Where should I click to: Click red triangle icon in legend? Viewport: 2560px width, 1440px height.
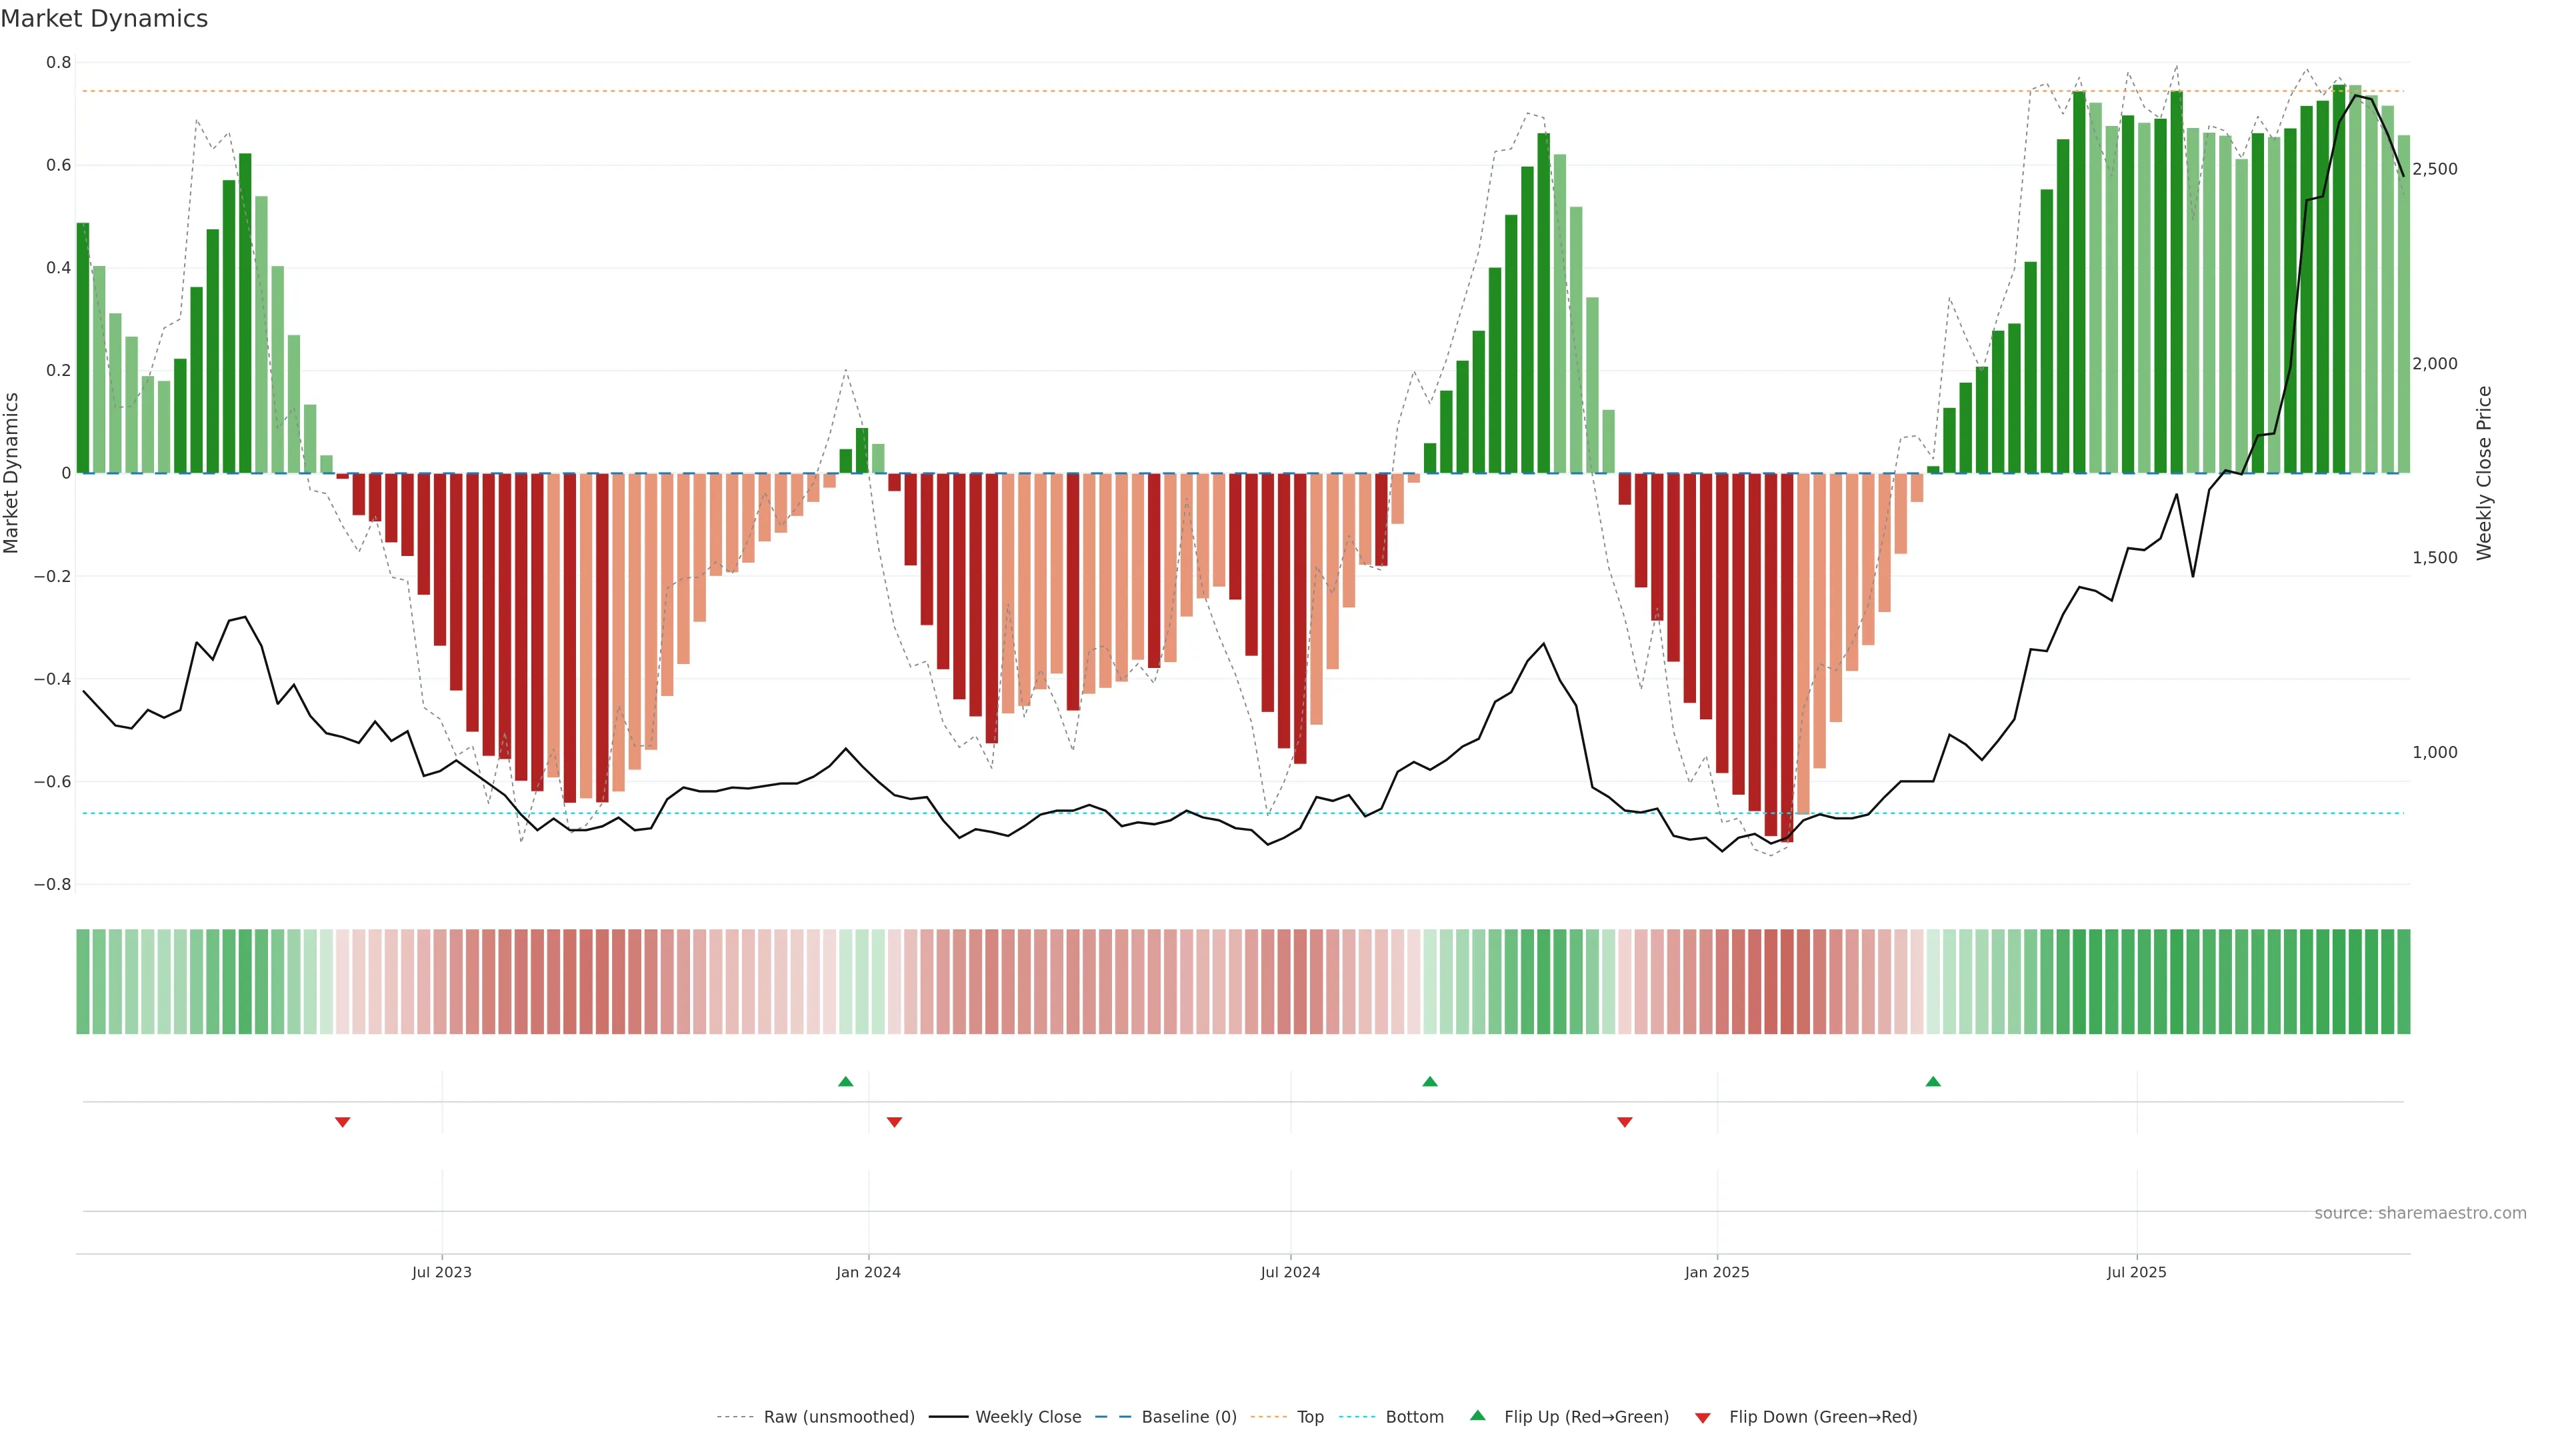pyautogui.click(x=1703, y=1418)
